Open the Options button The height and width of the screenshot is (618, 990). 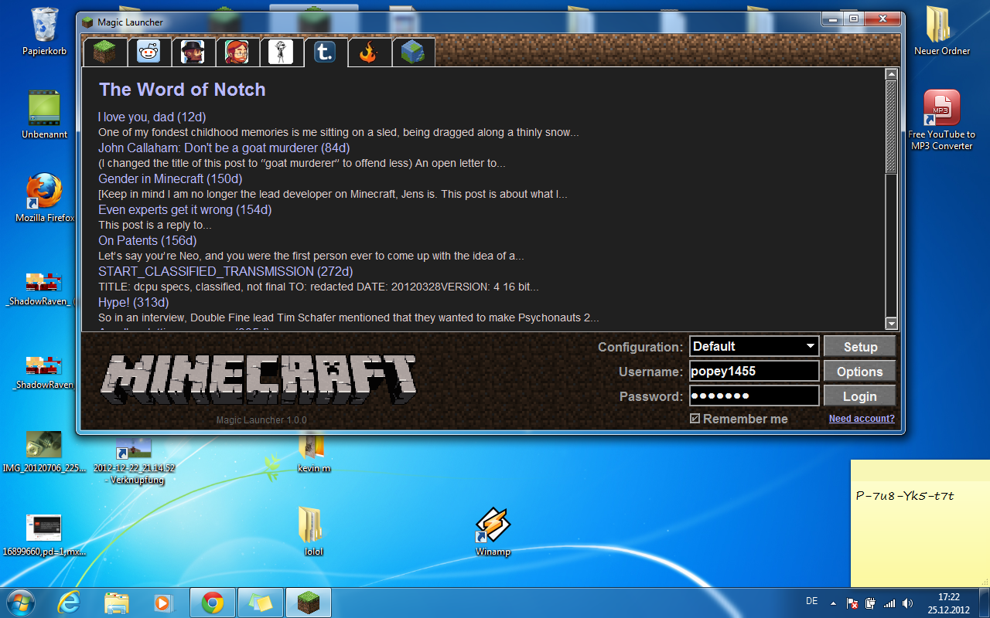pyautogui.click(x=859, y=372)
